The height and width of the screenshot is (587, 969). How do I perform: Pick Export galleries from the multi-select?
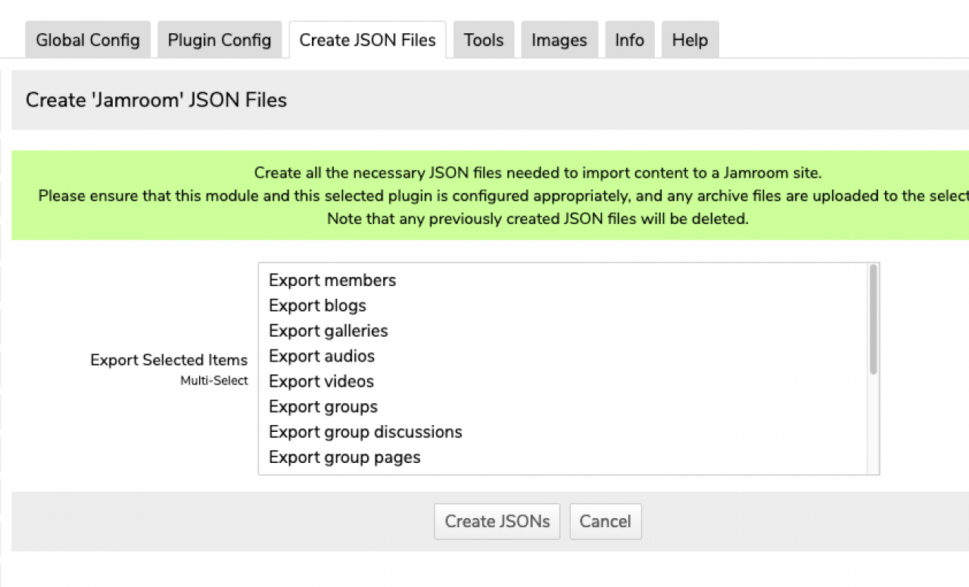tap(328, 331)
